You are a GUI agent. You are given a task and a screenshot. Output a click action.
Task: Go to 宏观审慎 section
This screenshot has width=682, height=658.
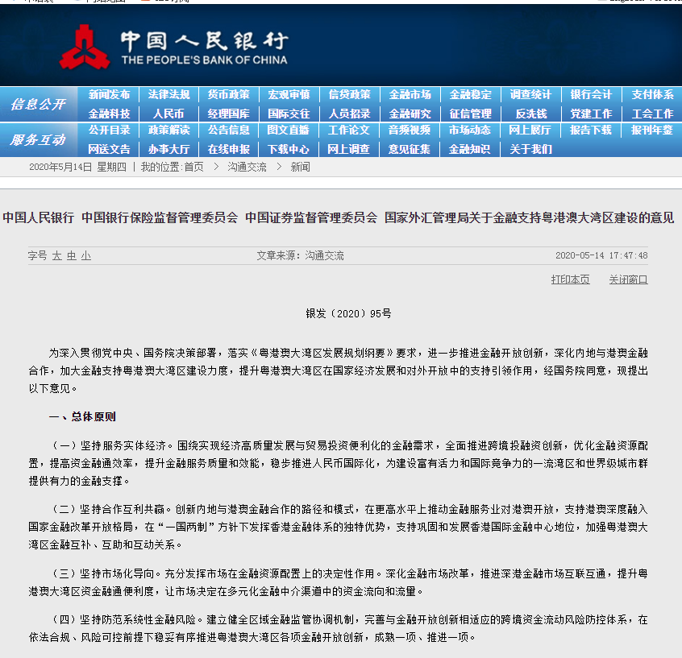point(289,94)
